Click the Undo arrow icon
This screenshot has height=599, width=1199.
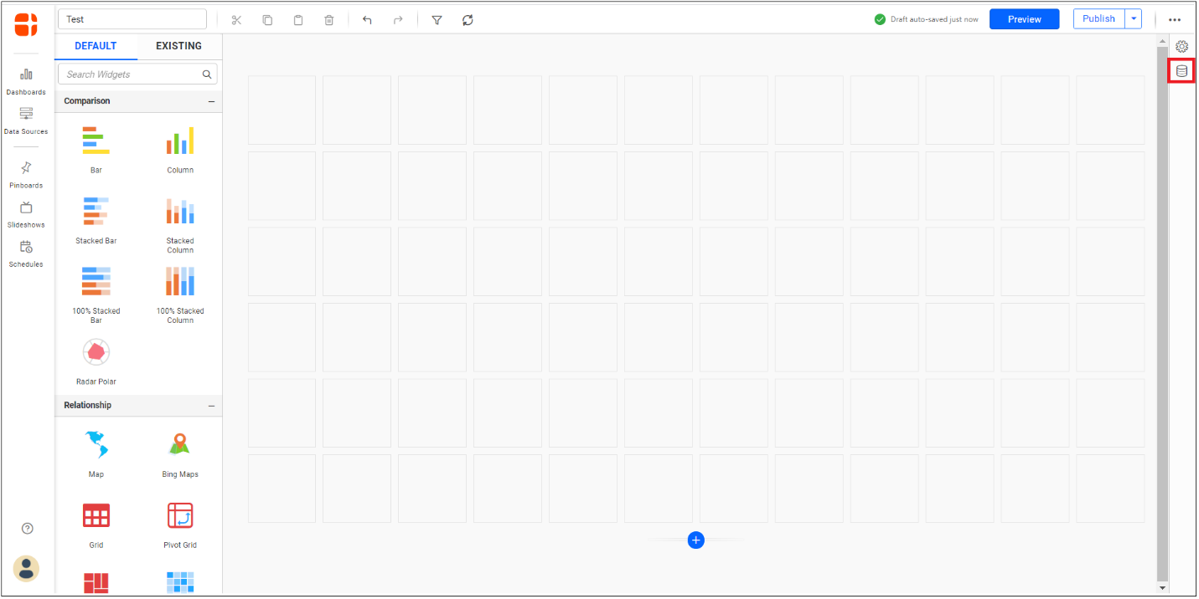367,19
